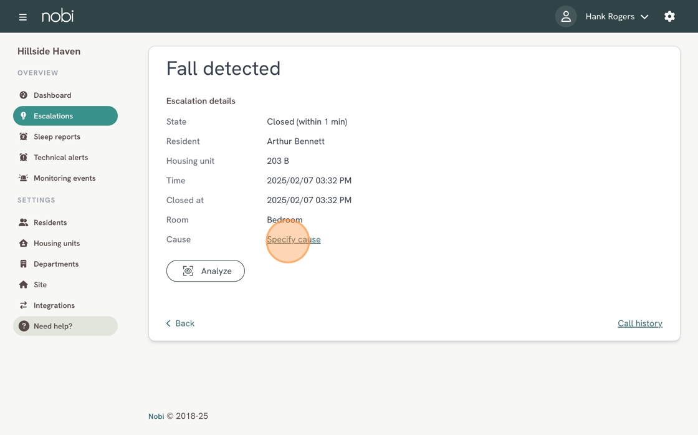Click the nobi logo
The width and height of the screenshot is (698, 435).
click(x=57, y=16)
